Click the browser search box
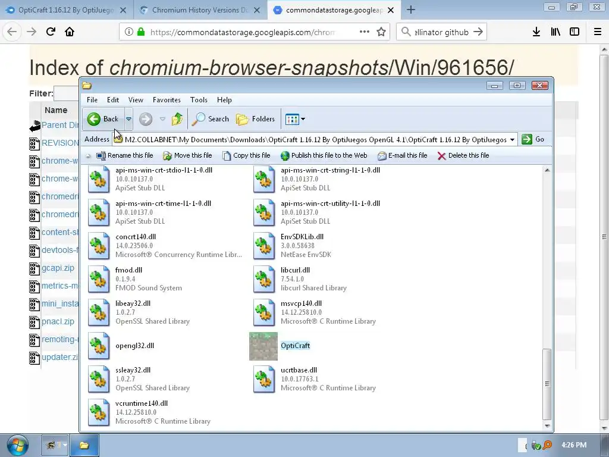This screenshot has height=457, width=609. (x=442, y=32)
